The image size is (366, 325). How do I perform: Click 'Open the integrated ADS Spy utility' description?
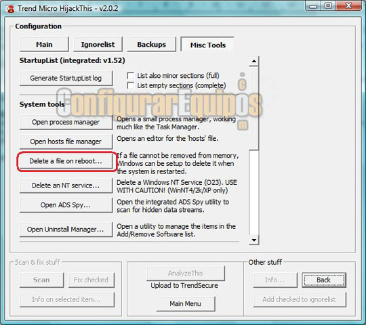coord(173,206)
